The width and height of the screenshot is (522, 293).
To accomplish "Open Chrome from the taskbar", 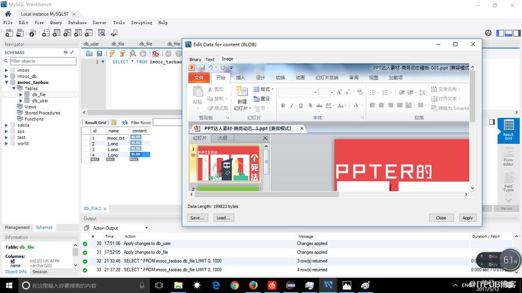I will coord(234,285).
